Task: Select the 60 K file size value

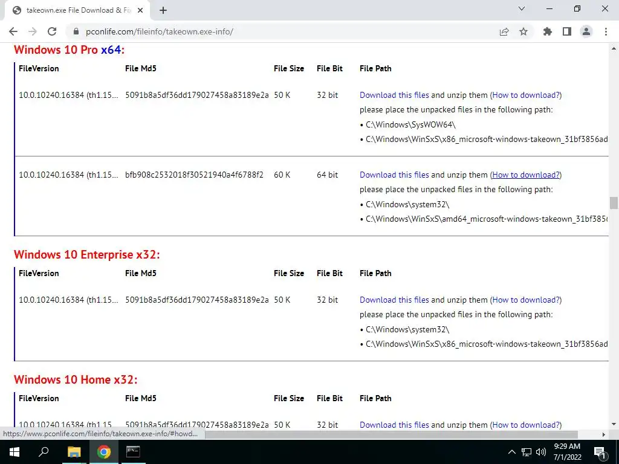Action: [282, 175]
